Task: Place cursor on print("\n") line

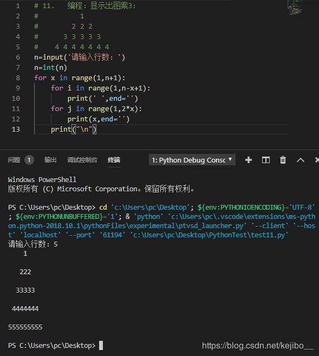Action: (x=74, y=129)
